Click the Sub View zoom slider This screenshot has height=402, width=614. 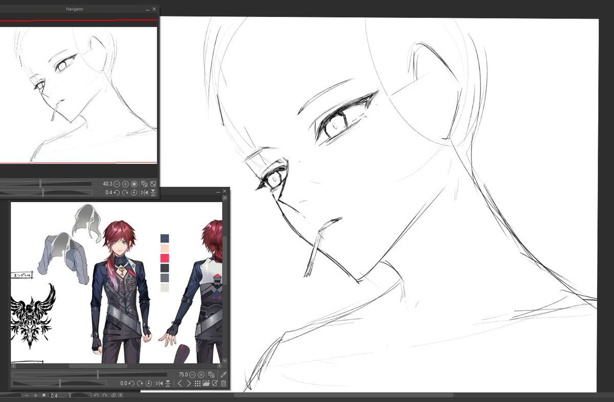(90, 375)
